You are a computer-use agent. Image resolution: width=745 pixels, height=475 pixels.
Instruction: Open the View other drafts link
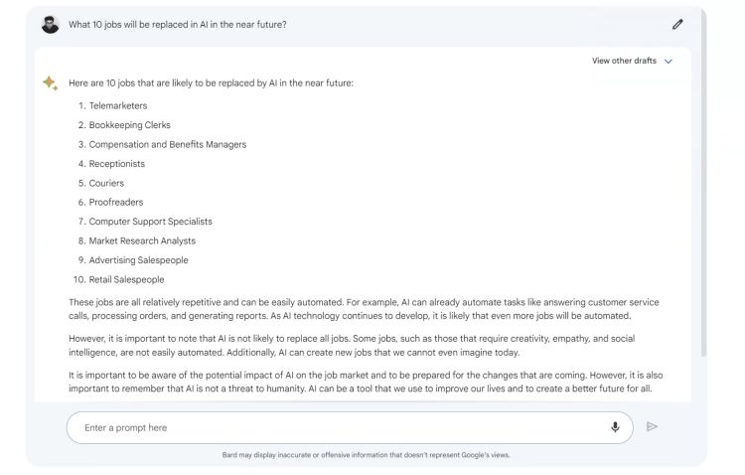point(624,62)
